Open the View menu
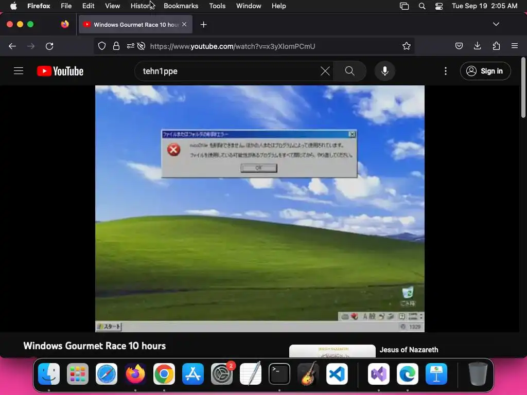This screenshot has height=395, width=527. coord(112,6)
